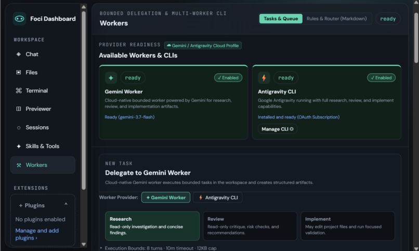Click the Plugins header in Extensions
419x251 pixels.
click(x=43, y=205)
